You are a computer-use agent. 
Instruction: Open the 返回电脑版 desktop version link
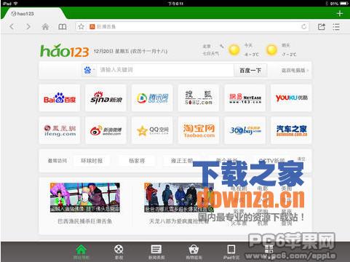click(295, 71)
